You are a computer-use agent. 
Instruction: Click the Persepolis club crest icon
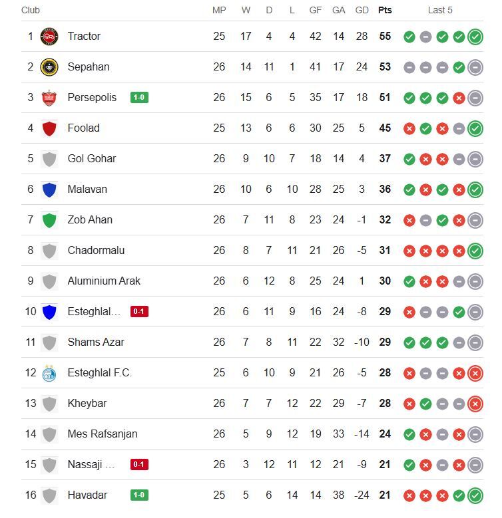click(49, 97)
